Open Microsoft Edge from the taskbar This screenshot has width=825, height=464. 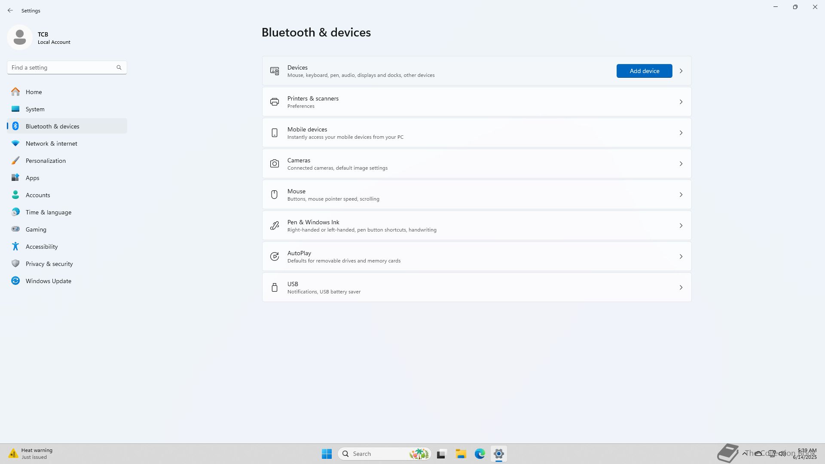480,454
